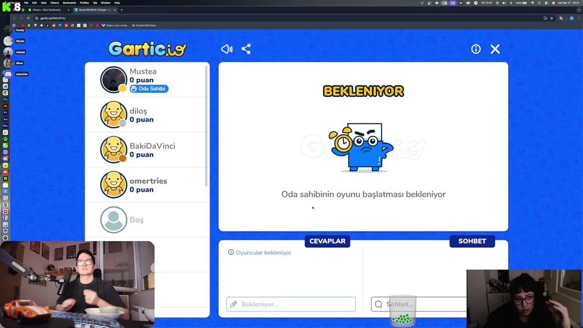Image resolution: width=583 pixels, height=328 pixels.
Task: Click volume icon in menu bar
Action: [504, 3]
